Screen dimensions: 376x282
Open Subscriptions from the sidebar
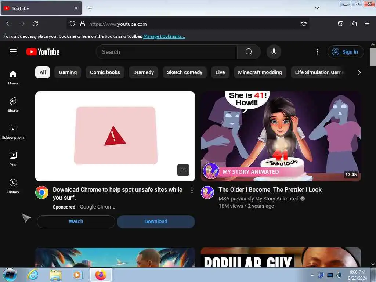tap(13, 132)
